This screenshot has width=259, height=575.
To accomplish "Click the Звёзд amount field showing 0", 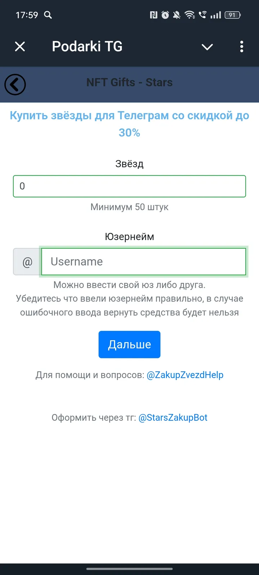I will 129,186.
